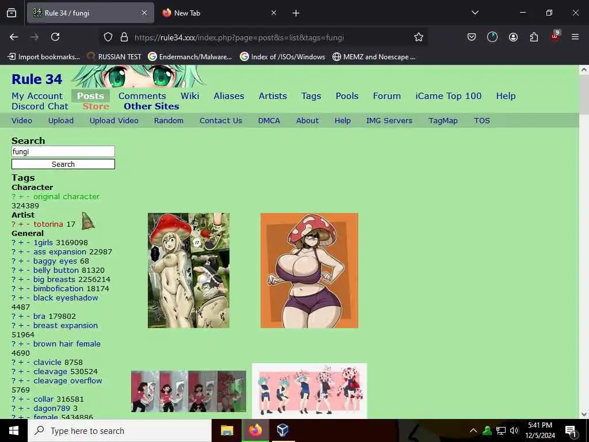Open Firefox View recent browsing icon
589x442 pixels.
tap(12, 13)
